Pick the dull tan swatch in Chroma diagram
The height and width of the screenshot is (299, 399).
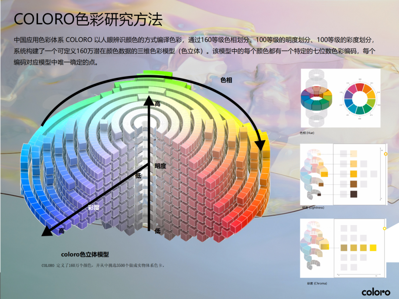344,248
